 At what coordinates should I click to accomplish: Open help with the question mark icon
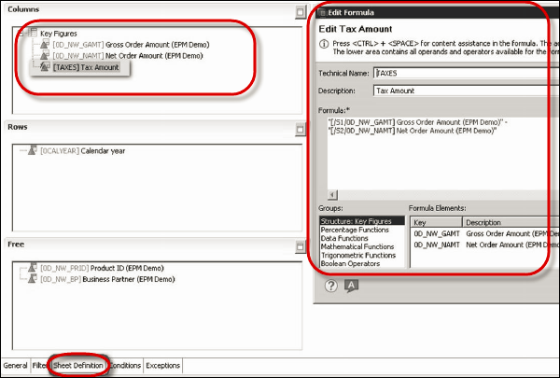tap(331, 286)
